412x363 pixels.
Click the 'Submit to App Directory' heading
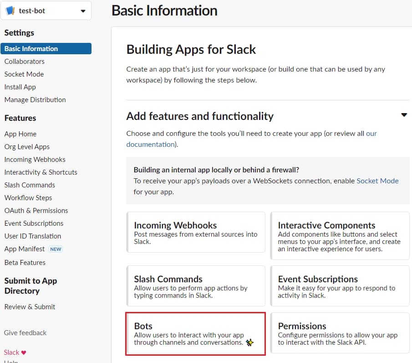tap(31, 285)
